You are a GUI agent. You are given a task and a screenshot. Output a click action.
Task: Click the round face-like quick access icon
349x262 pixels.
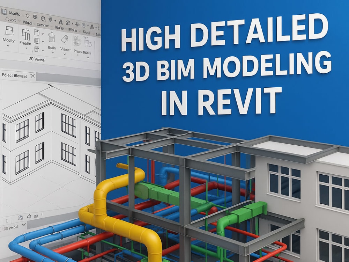click(x=43, y=19)
